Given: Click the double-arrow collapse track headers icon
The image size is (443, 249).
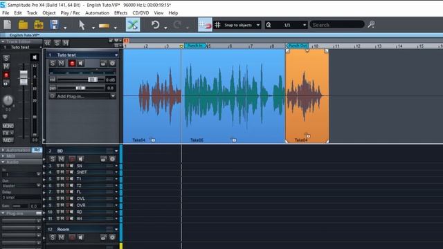Looking at the screenshot, I should (x=48, y=43).
